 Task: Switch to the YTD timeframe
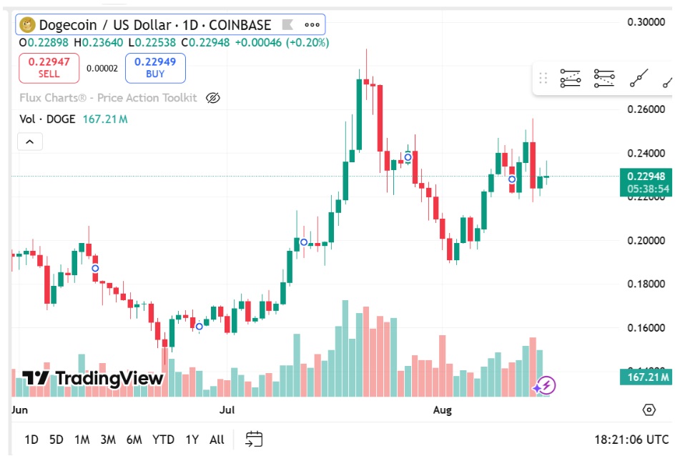(164, 440)
